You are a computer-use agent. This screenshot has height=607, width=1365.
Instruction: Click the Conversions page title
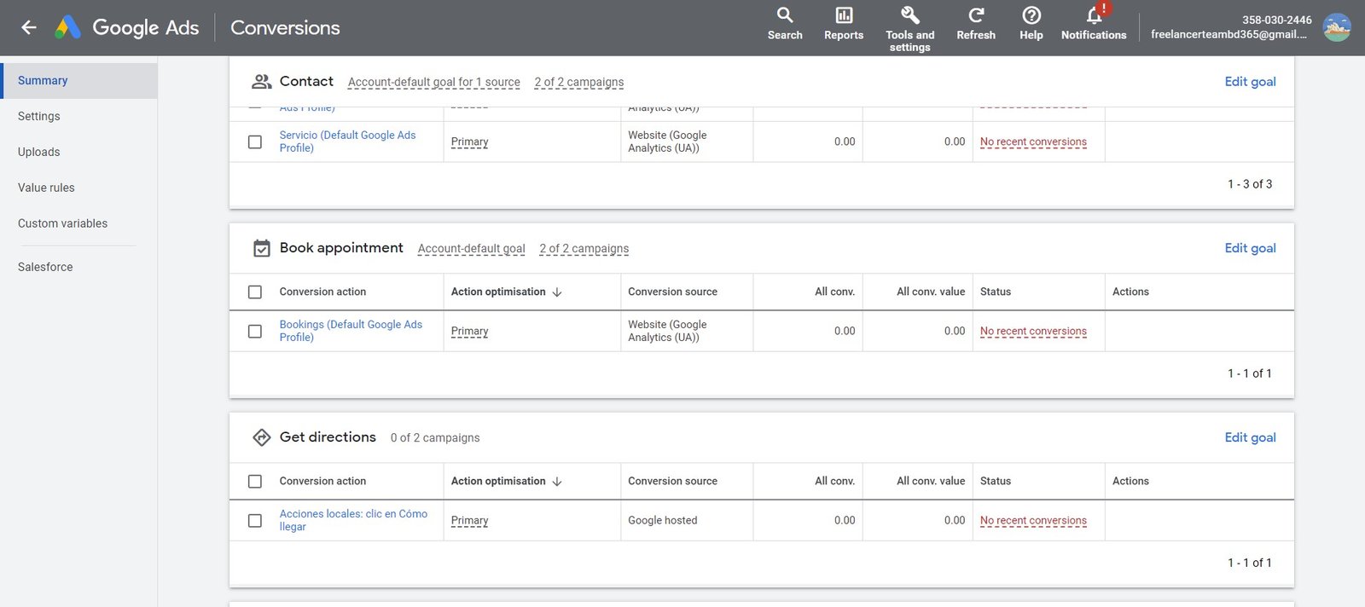pyautogui.click(x=285, y=27)
